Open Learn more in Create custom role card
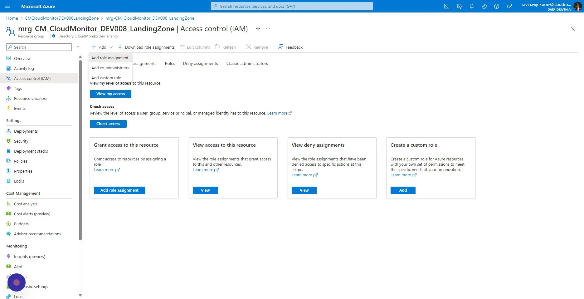The height and width of the screenshot is (299, 584). click(x=403, y=175)
